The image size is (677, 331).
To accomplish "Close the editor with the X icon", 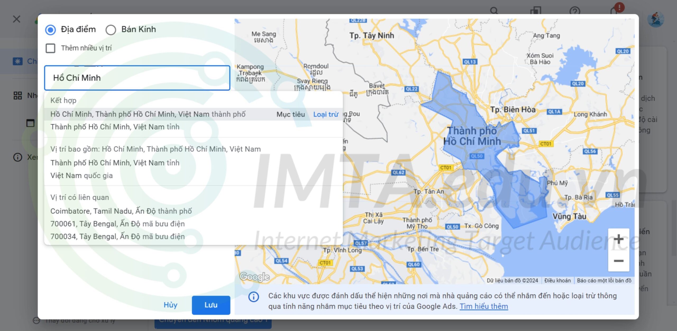I will (x=17, y=19).
